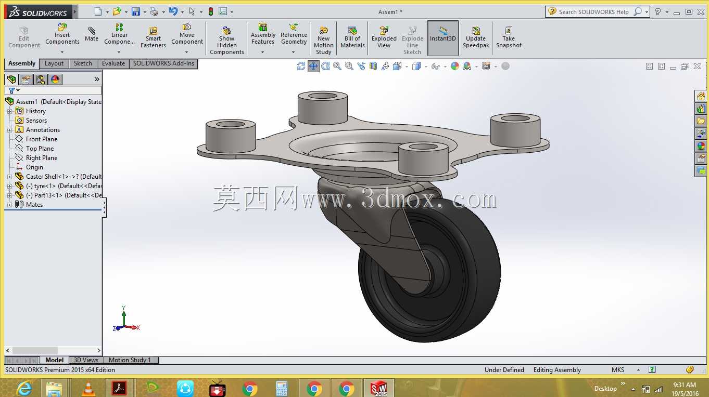Switch to the SOLIDWORKS Add-Ins tab
Viewport: 709px width, 397px height.
pyautogui.click(x=163, y=63)
